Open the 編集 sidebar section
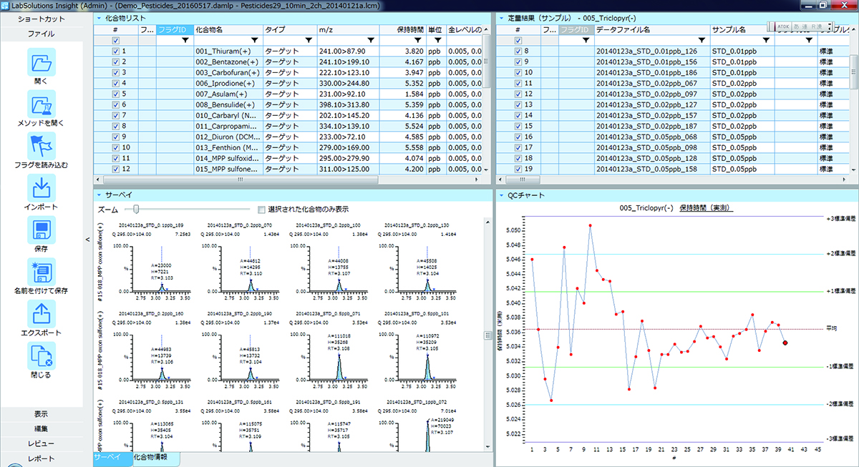859x467 pixels. (41, 429)
